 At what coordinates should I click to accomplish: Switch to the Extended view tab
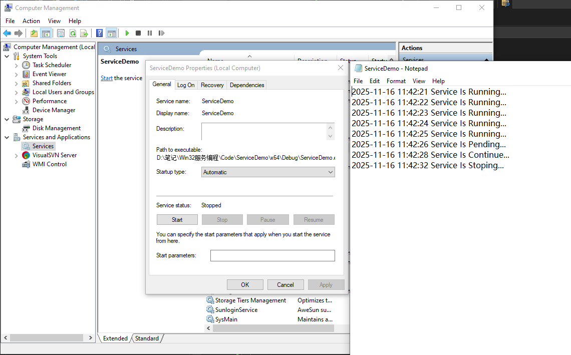click(115, 338)
